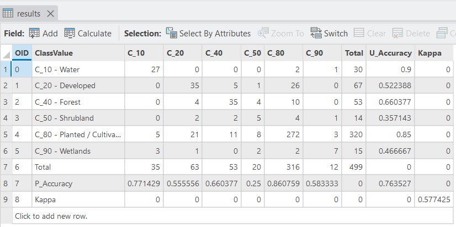Viewport: 456px width, 227px height.
Task: Click the Kappa value 0.577425 cell
Action: tap(434, 200)
